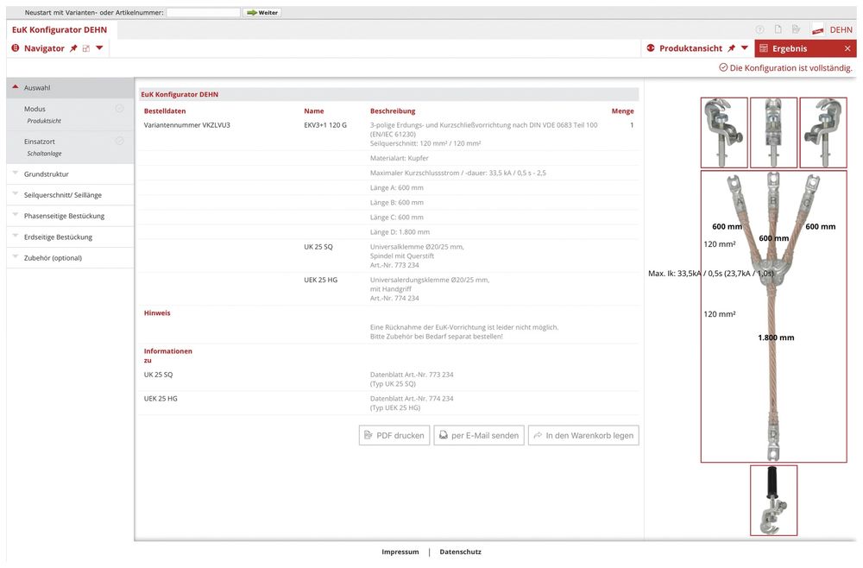Click the Navigator pop-out window icon

click(x=86, y=48)
